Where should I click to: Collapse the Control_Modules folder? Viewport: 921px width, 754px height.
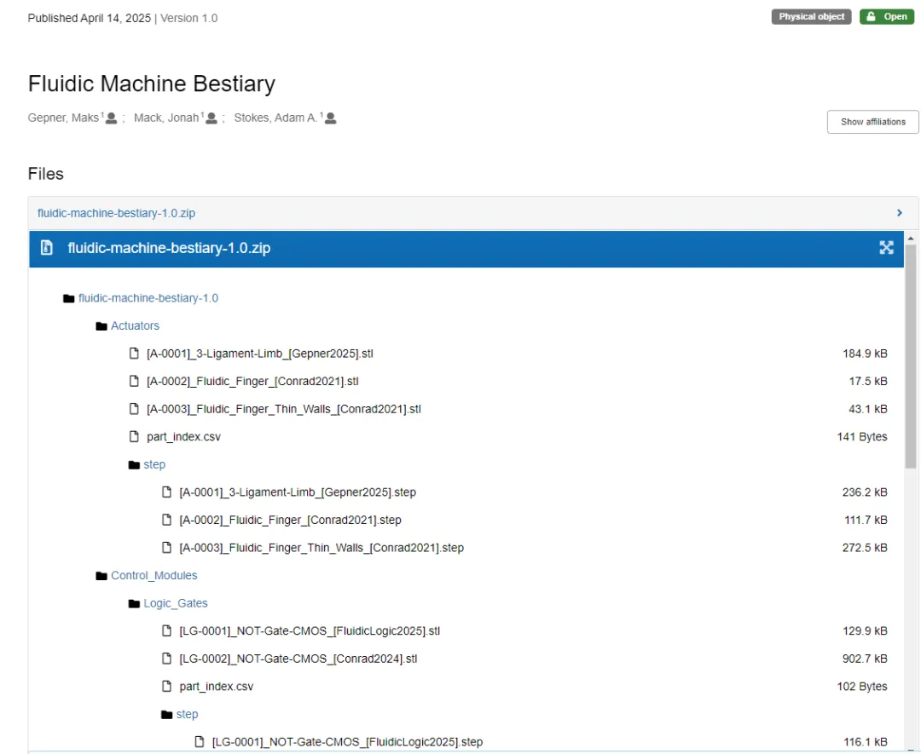tap(153, 576)
